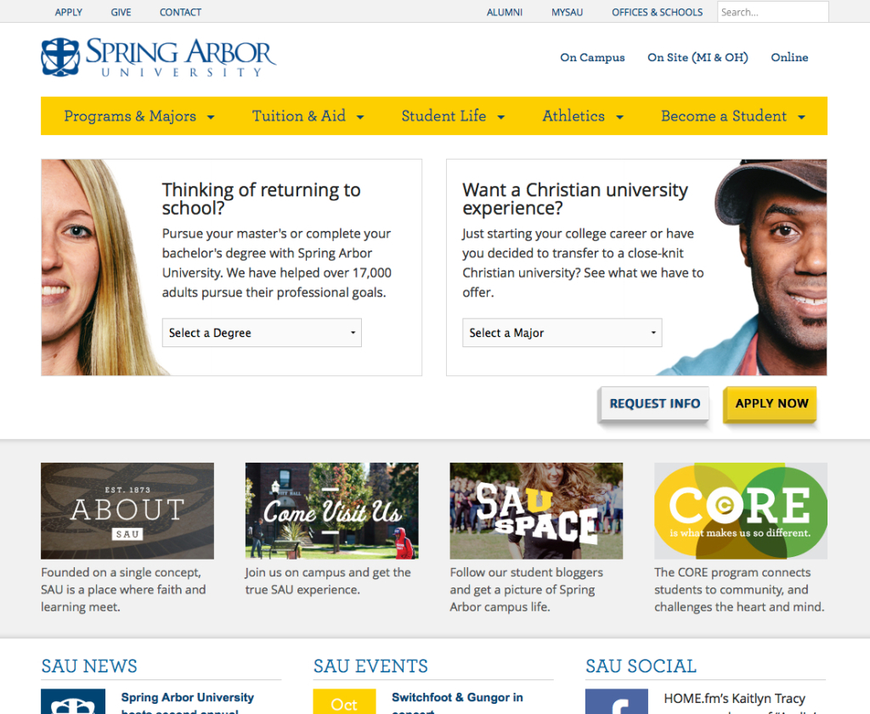
Task: Open the ABOUT SAU image tile
Action: click(x=127, y=510)
